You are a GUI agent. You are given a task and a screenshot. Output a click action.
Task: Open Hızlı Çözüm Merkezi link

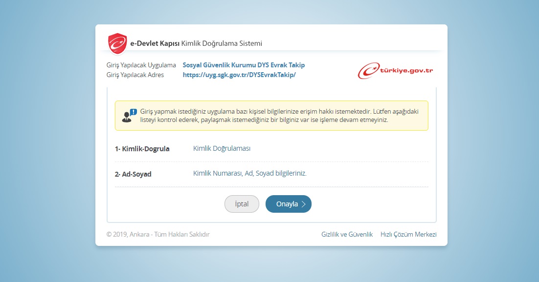coord(408,234)
